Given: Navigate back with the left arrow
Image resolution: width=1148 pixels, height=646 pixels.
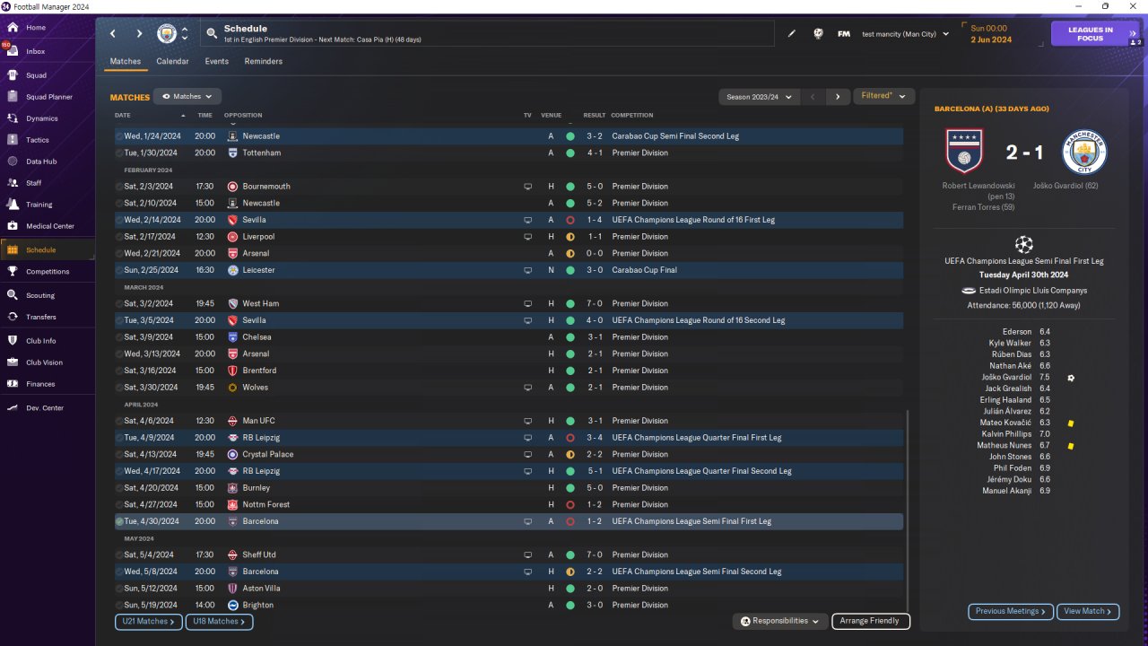Looking at the screenshot, I should point(113,34).
